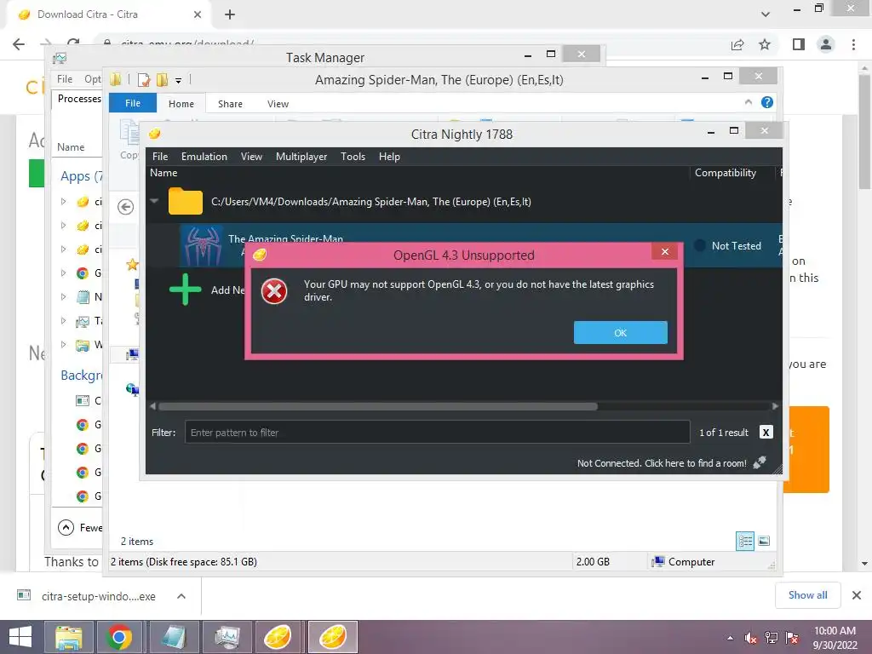Select the Processes tab in Task Manager
Viewport: 872px width, 654px height.
pyautogui.click(x=79, y=99)
